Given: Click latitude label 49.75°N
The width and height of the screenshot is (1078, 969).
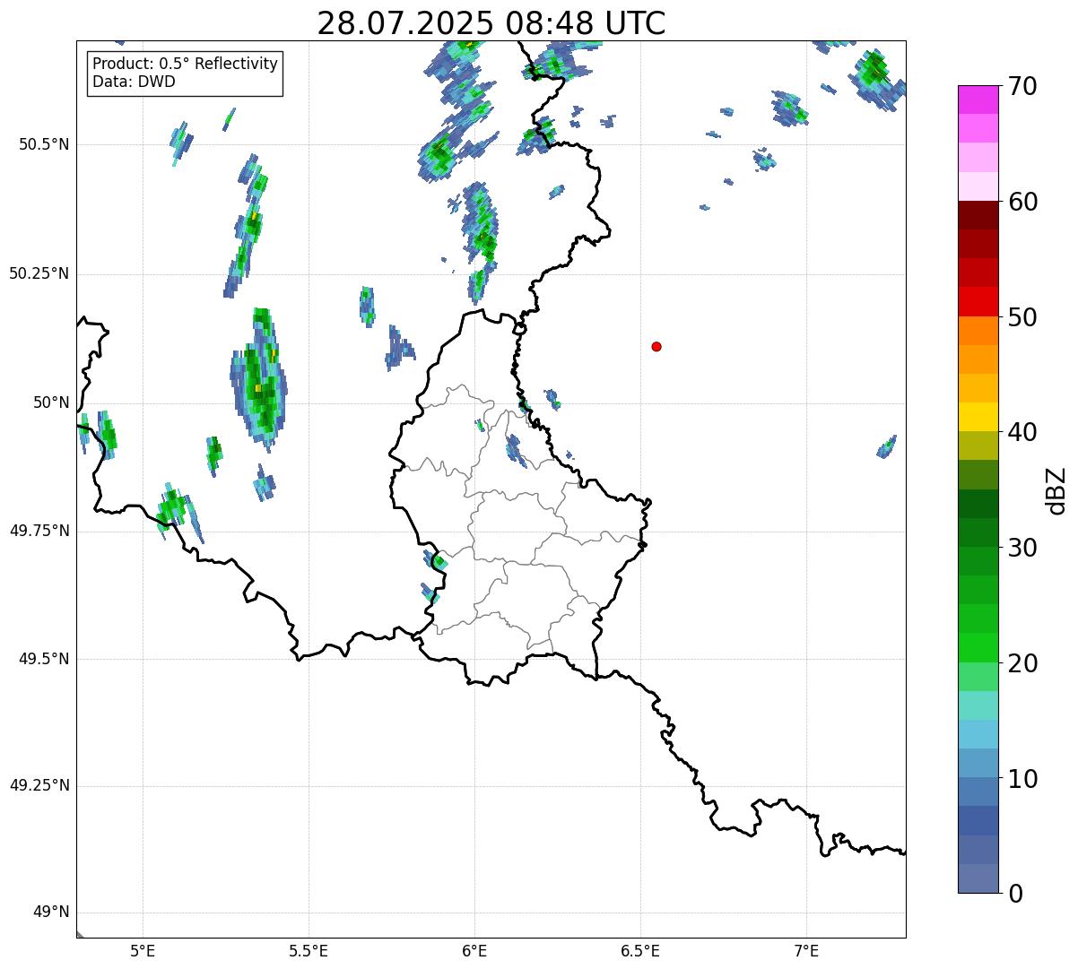Looking at the screenshot, I should point(39,531).
